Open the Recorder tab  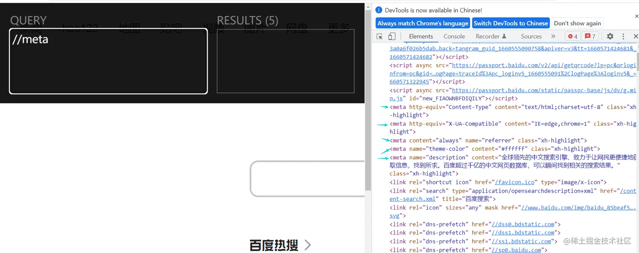click(491, 36)
